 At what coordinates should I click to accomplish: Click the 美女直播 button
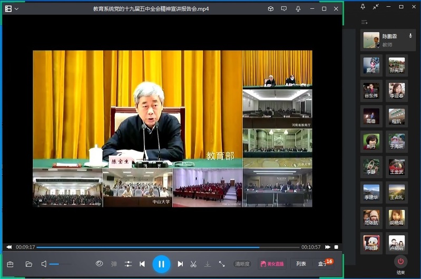pyautogui.click(x=271, y=264)
